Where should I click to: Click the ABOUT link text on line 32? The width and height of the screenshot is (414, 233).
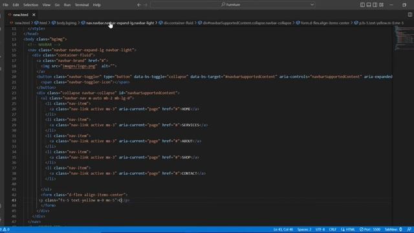pos(187,141)
